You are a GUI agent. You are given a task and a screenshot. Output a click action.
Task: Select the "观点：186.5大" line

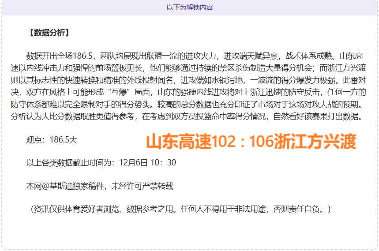click(52, 140)
